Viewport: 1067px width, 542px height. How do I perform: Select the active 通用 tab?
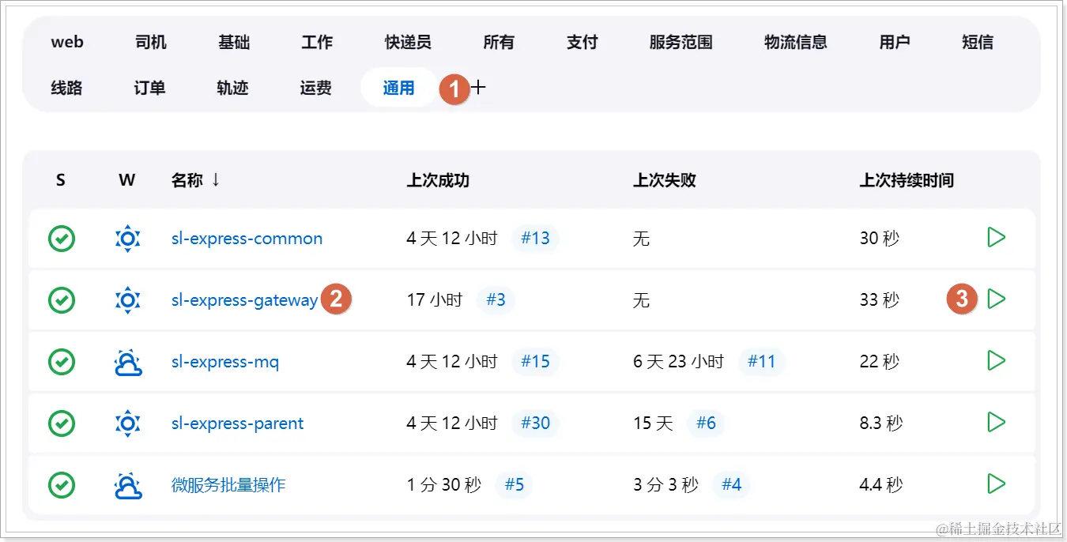click(398, 88)
